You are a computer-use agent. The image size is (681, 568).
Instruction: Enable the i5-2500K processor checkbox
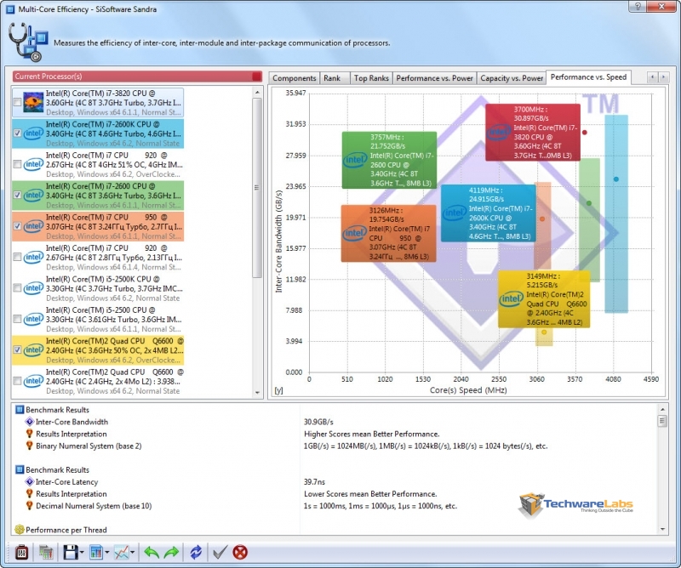[x=17, y=288]
